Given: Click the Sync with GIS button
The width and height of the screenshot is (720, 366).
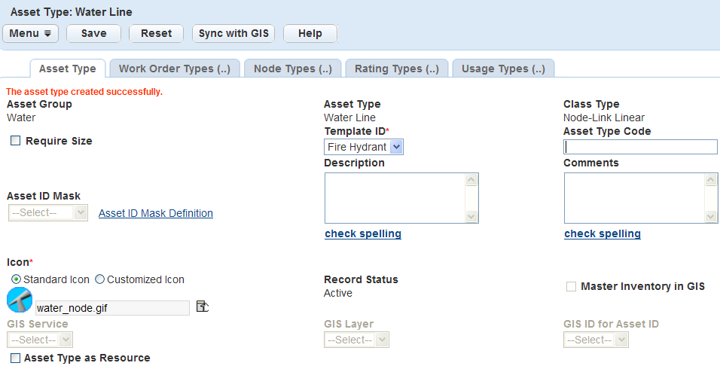Looking at the screenshot, I should tap(233, 33).
